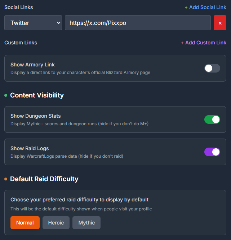Focus the https://x.com/Pixxpo URL field

(138, 23)
